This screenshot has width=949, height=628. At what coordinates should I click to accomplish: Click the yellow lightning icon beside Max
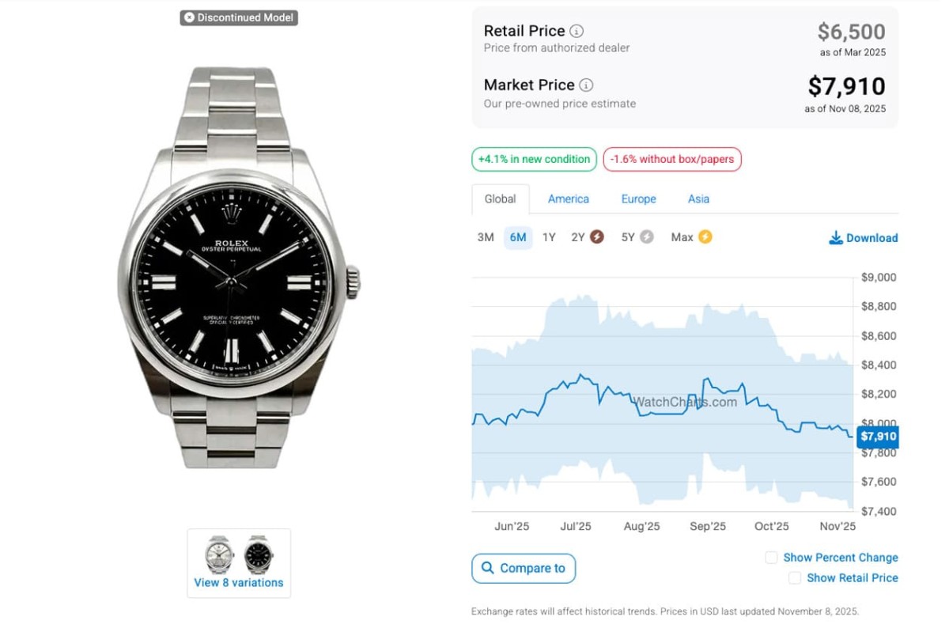[x=705, y=237]
